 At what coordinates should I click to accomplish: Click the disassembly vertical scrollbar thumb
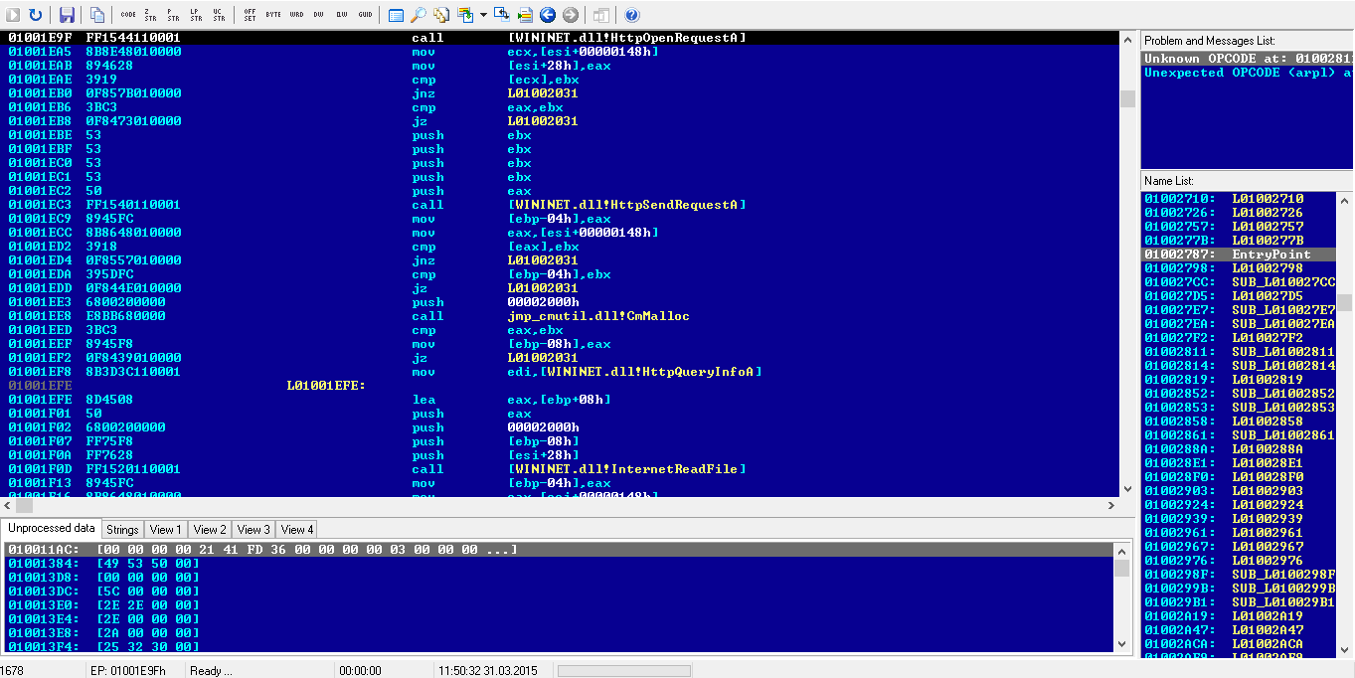point(1126,98)
